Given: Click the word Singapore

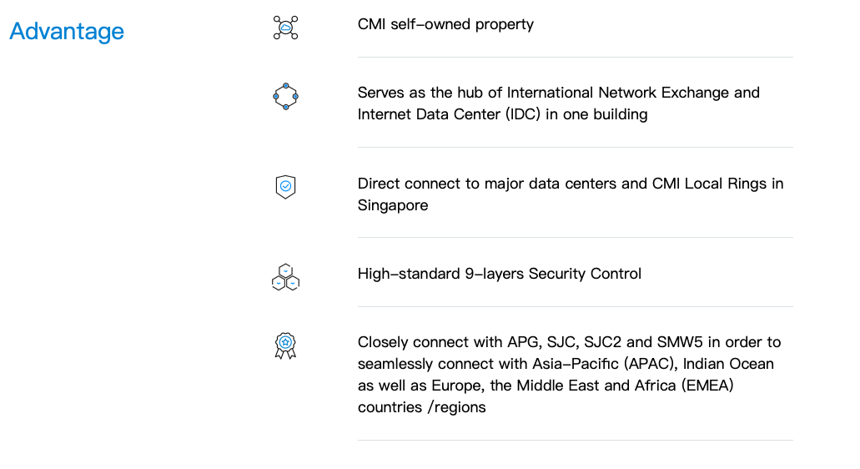Looking at the screenshot, I should pos(393,205).
